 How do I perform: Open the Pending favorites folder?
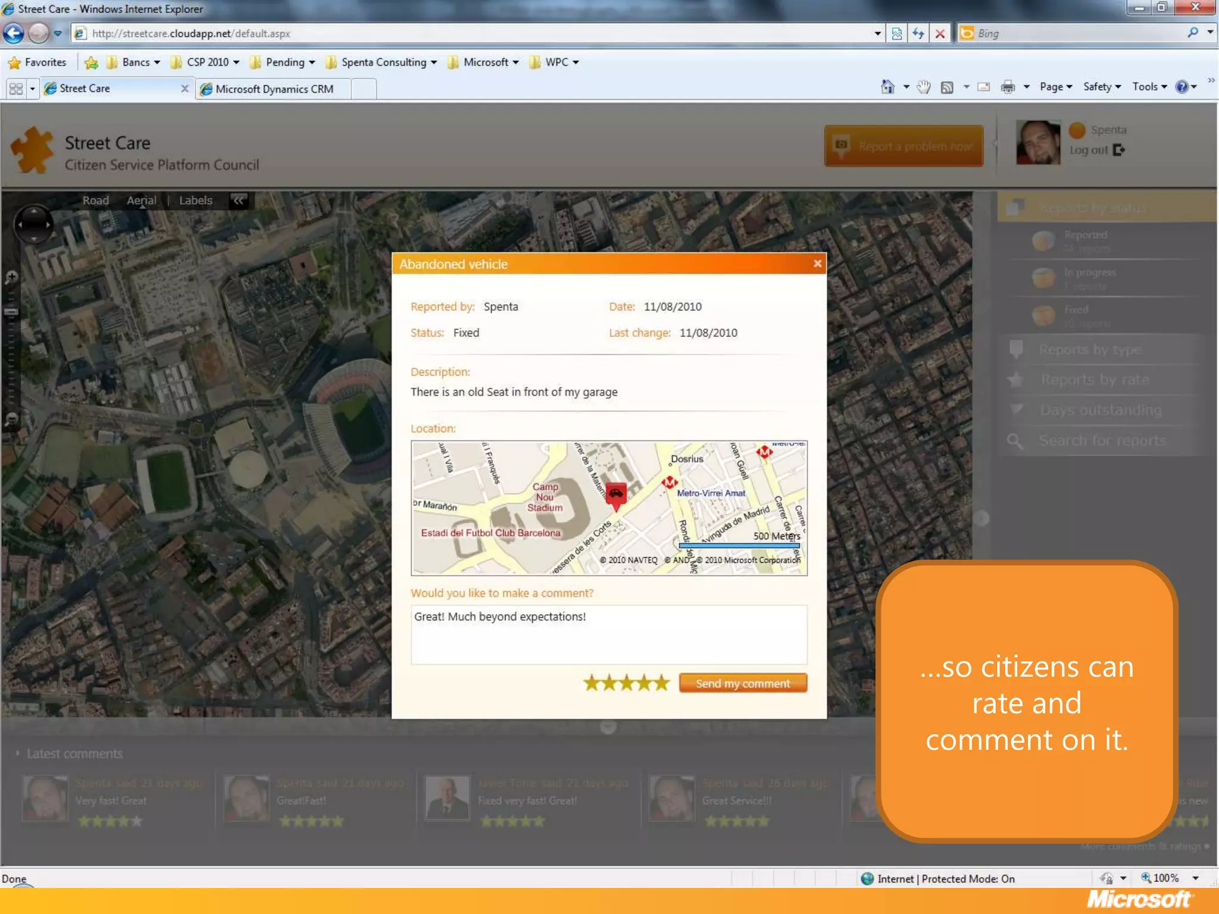coord(282,62)
